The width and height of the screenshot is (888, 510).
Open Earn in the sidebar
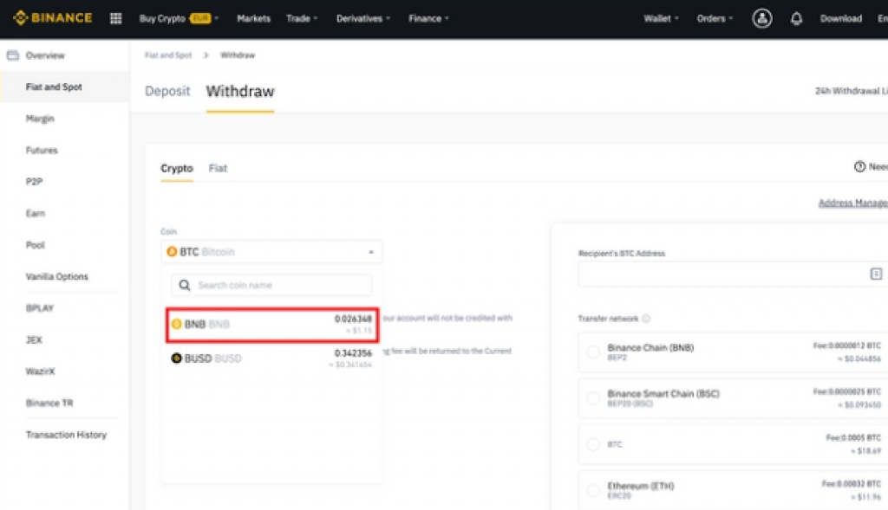point(35,213)
